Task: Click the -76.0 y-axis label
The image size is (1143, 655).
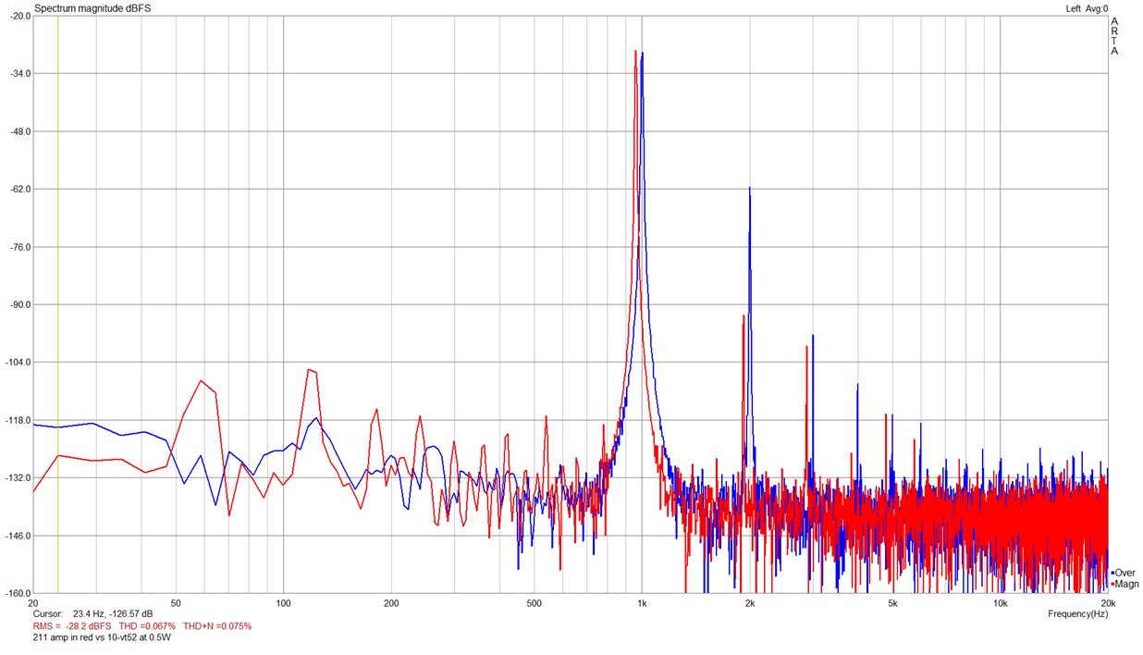Action: pos(19,247)
